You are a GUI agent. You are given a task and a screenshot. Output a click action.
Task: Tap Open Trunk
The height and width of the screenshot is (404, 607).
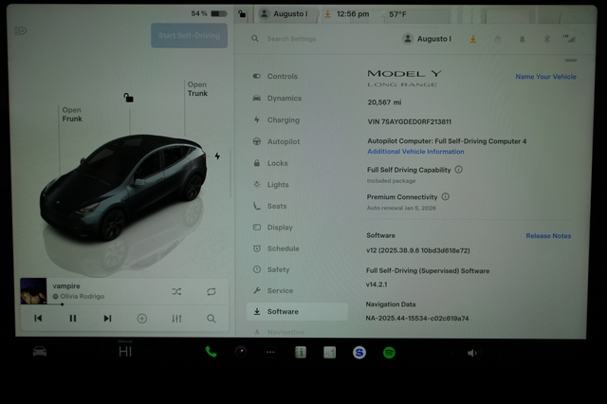pyautogui.click(x=197, y=89)
